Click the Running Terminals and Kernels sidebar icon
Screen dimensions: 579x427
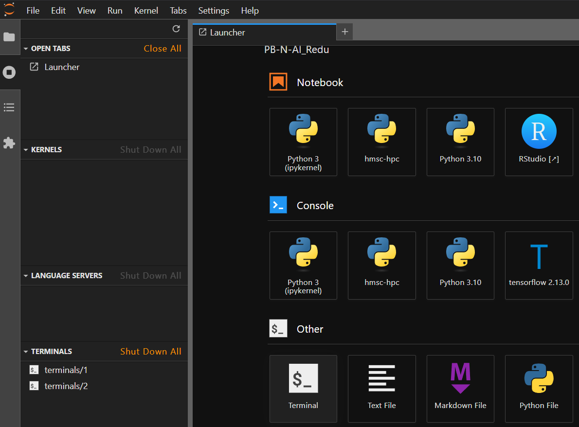click(x=9, y=72)
